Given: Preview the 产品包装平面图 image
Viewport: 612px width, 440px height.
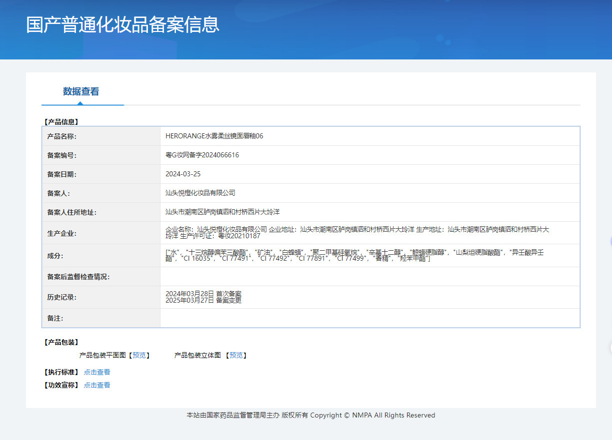Looking at the screenshot, I should pyautogui.click(x=139, y=355).
